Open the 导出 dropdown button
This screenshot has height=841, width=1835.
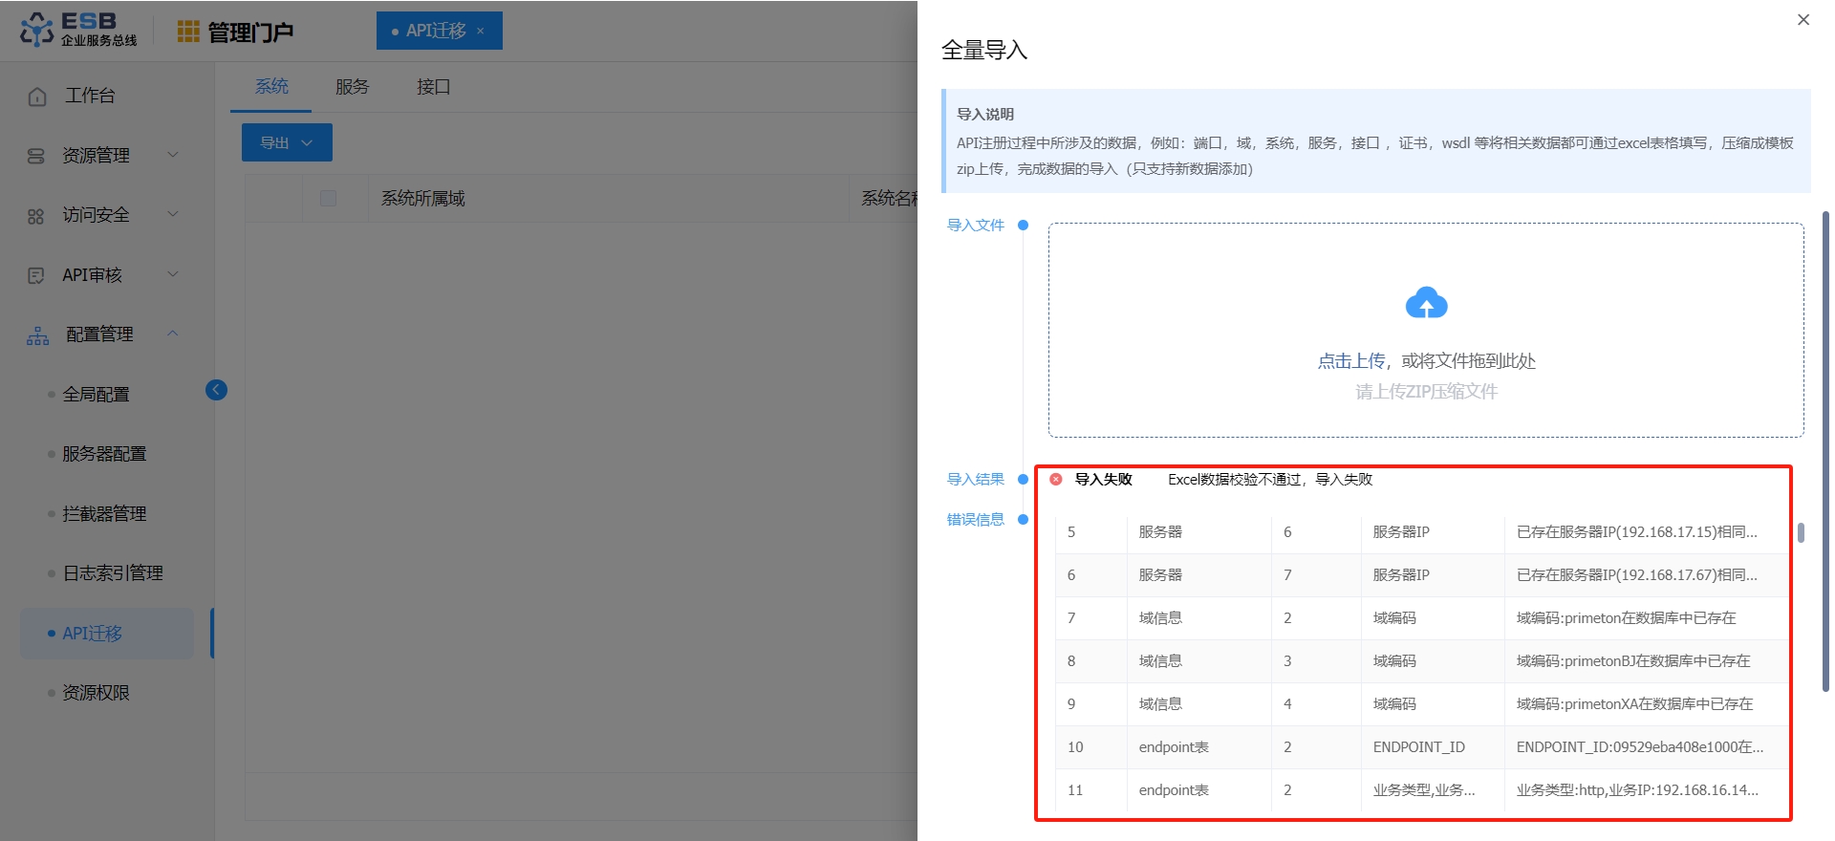click(x=287, y=142)
